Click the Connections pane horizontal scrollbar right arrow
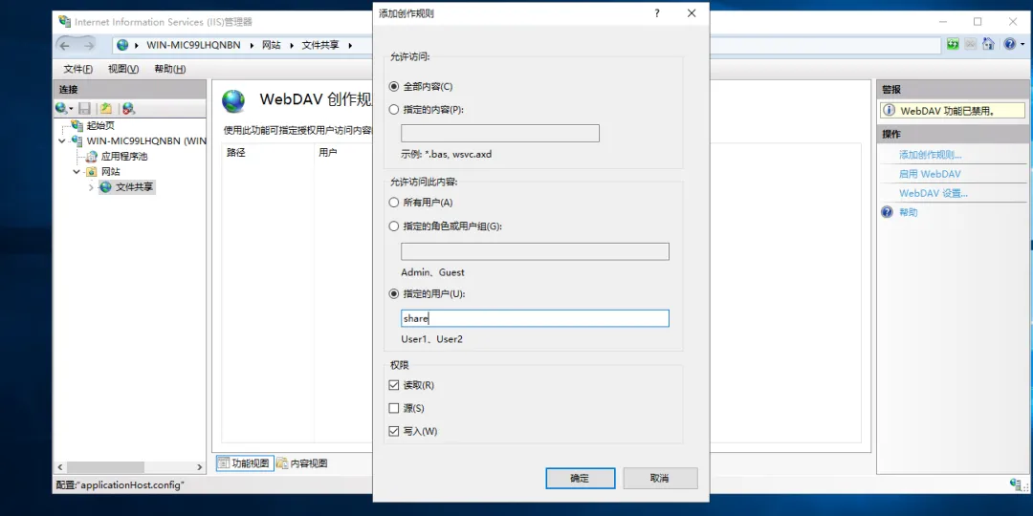1033x516 pixels. pos(200,467)
